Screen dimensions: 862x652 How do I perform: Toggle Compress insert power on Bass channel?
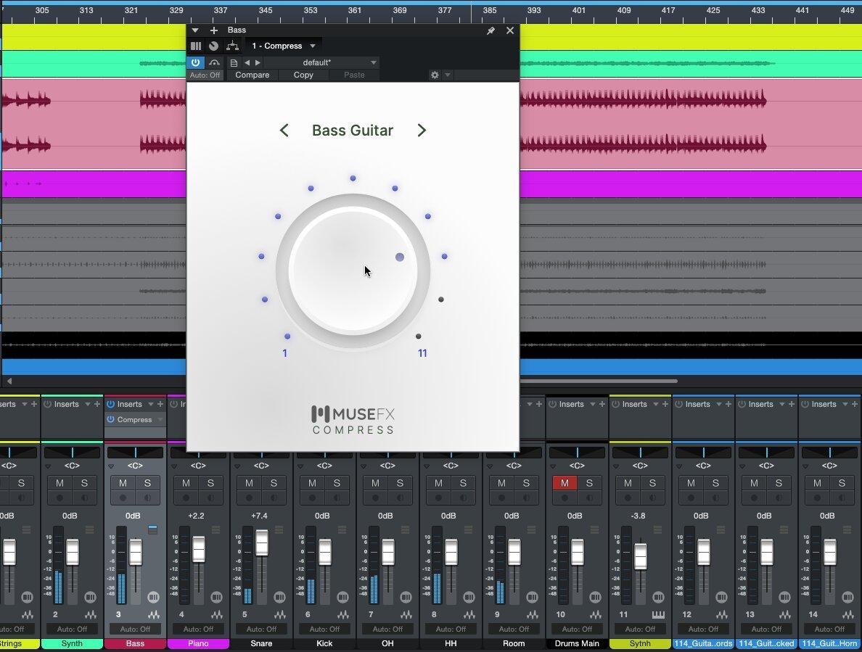(110, 419)
